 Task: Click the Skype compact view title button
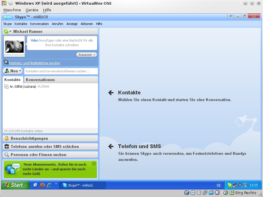pyautogui.click(x=231, y=16)
